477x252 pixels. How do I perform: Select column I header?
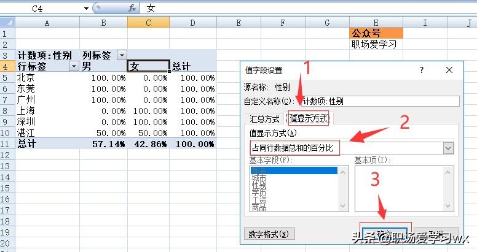pyautogui.click(x=425, y=23)
